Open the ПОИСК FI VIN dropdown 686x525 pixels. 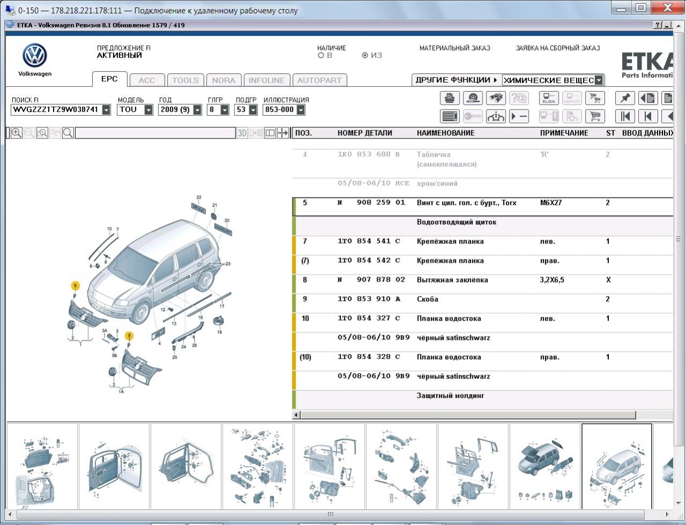pos(106,110)
